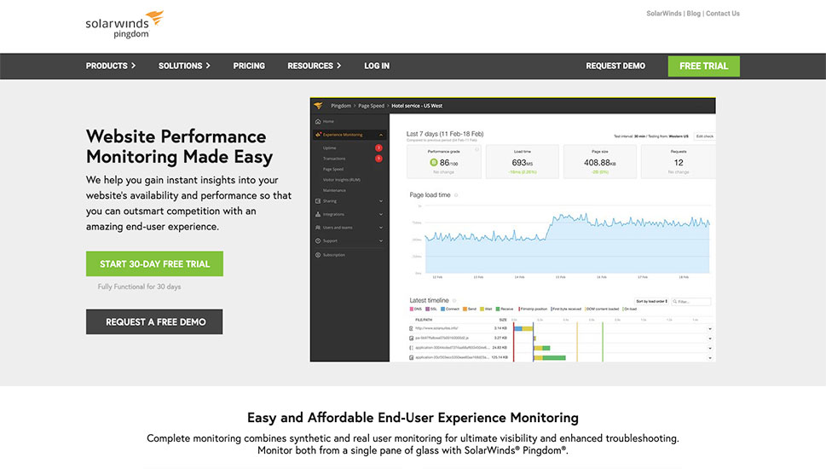Click the search icon in Filter field
The height and width of the screenshot is (469, 826).
coord(675,302)
